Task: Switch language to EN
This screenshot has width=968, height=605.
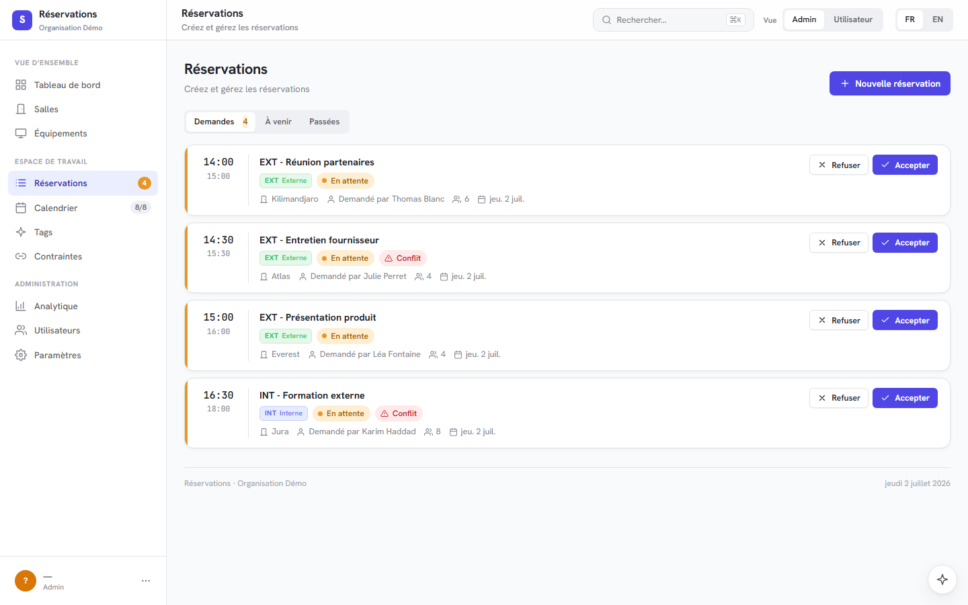Action: [938, 19]
